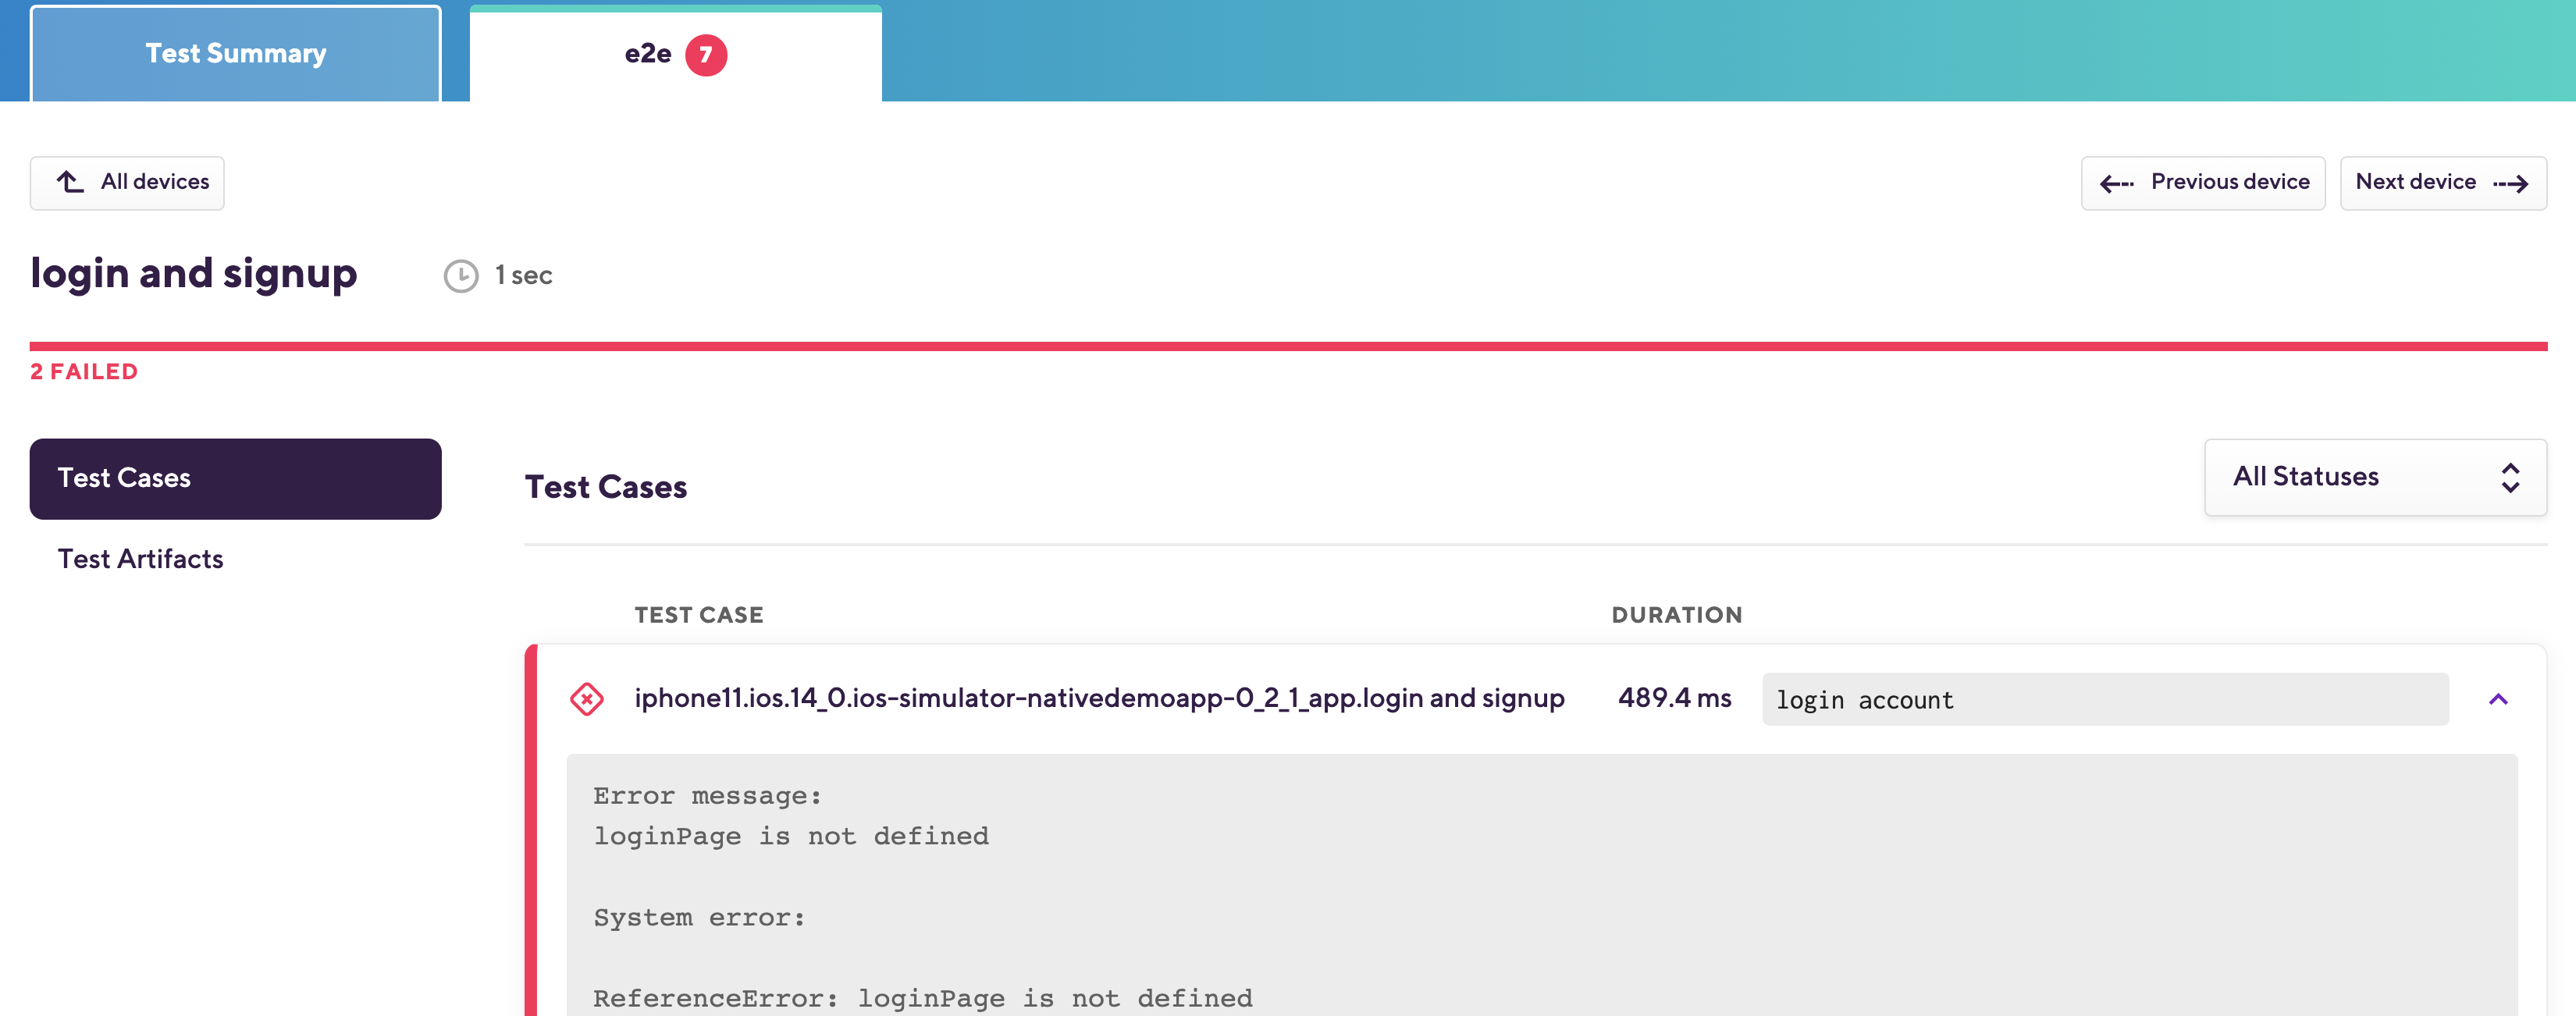Click the All devices up-arrow icon
The height and width of the screenshot is (1016, 2576).
click(70, 182)
